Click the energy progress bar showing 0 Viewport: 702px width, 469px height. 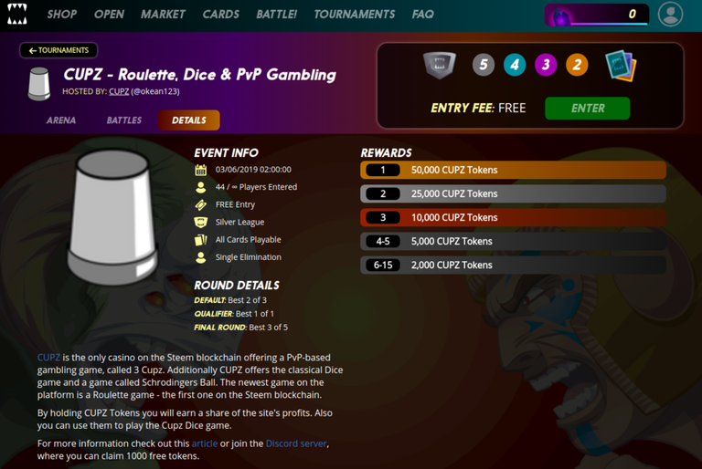click(596, 15)
